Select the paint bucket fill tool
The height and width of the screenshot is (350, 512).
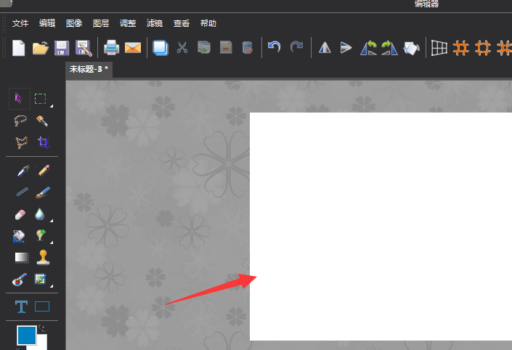[19, 236]
